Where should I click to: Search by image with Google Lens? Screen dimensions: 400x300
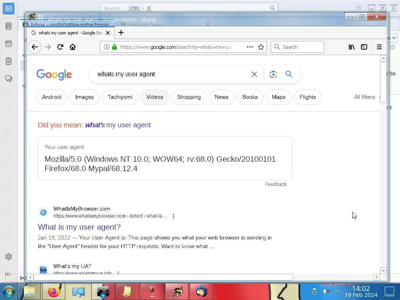coord(273,74)
